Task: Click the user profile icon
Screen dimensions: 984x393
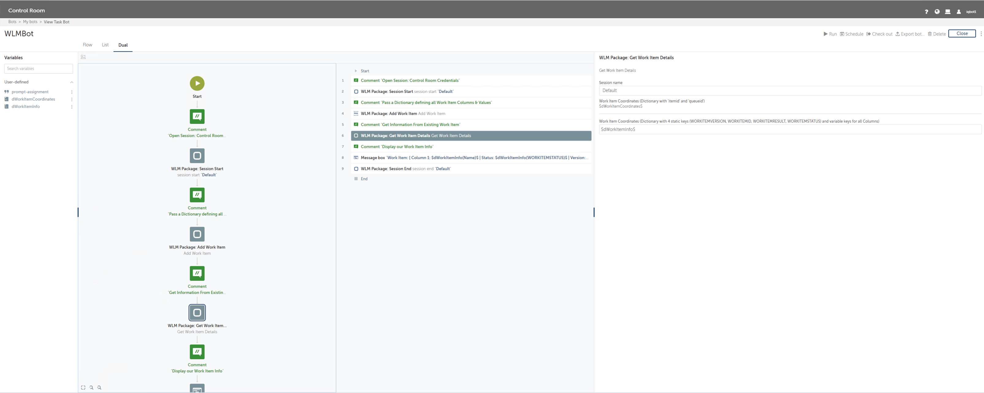Action: coord(959,12)
